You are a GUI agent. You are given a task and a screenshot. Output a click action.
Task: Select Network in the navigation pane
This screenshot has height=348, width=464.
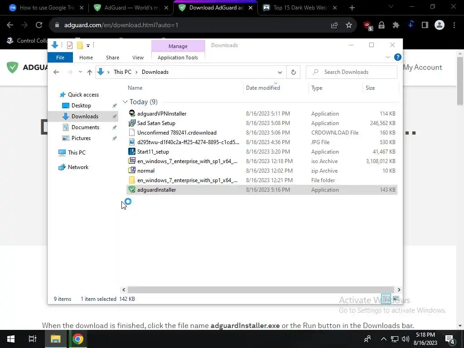click(x=78, y=167)
